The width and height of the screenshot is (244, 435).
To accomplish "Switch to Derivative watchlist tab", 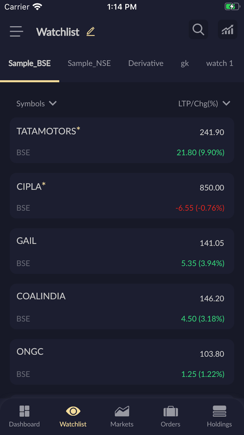I will tap(146, 63).
